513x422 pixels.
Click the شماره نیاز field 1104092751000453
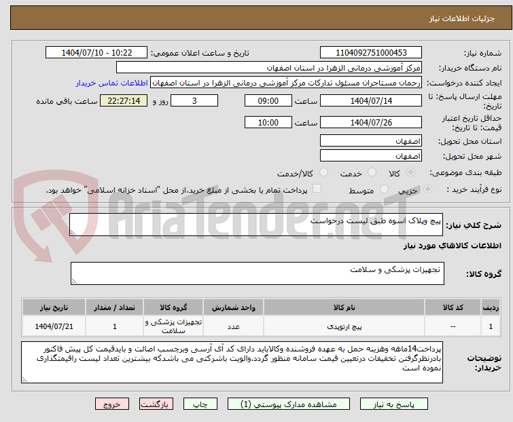pyautogui.click(x=371, y=53)
